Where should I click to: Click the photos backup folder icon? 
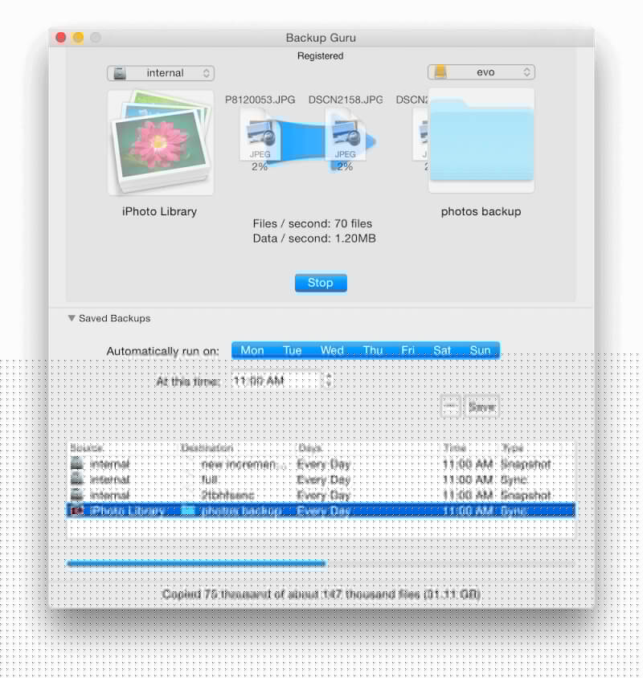pos(481,141)
